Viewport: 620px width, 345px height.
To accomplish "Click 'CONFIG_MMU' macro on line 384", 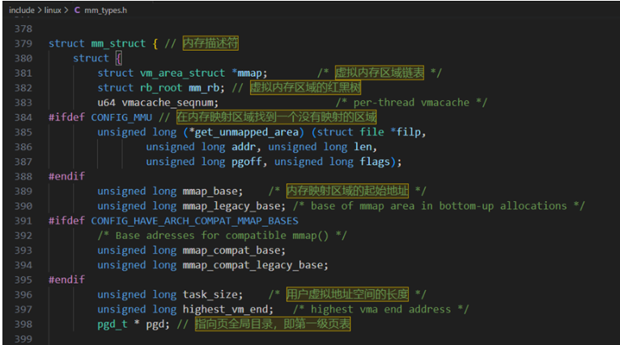I will click(121, 117).
